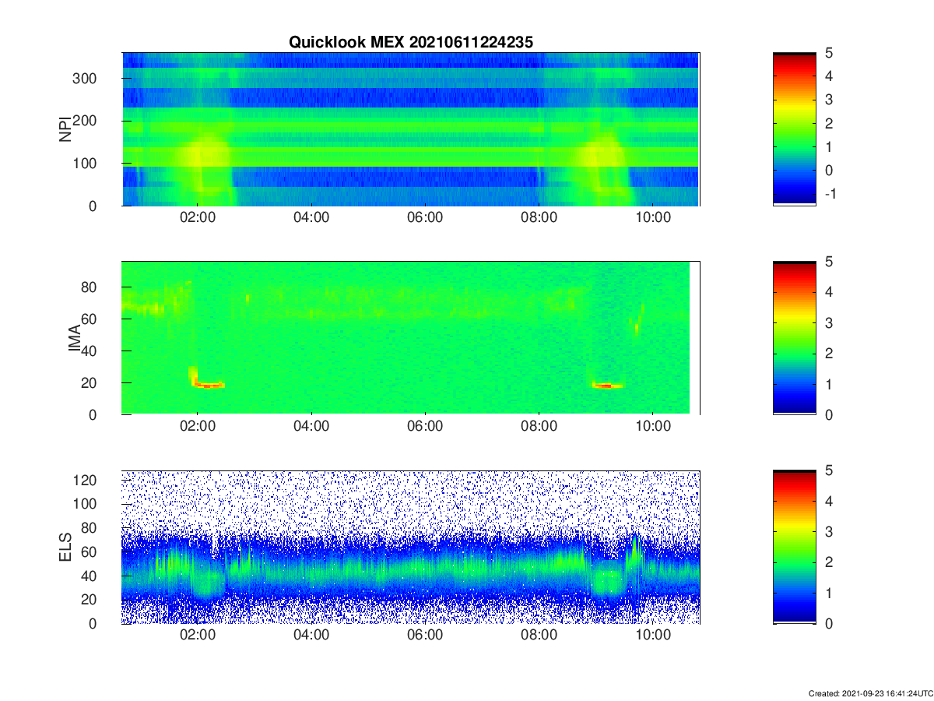Screen dimensions: 934x701
Task: Click the '5' label on the IMA colorbar
Action: [830, 262]
